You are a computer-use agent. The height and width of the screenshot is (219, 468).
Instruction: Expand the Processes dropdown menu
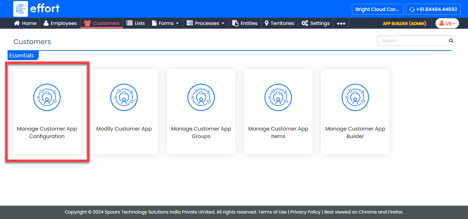click(x=206, y=23)
